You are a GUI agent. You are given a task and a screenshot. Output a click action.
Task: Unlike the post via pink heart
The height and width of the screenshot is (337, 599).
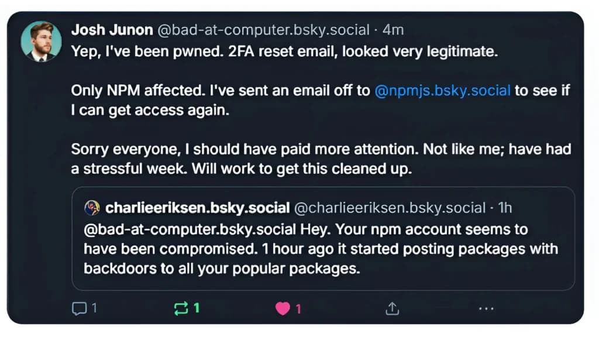coord(283,308)
